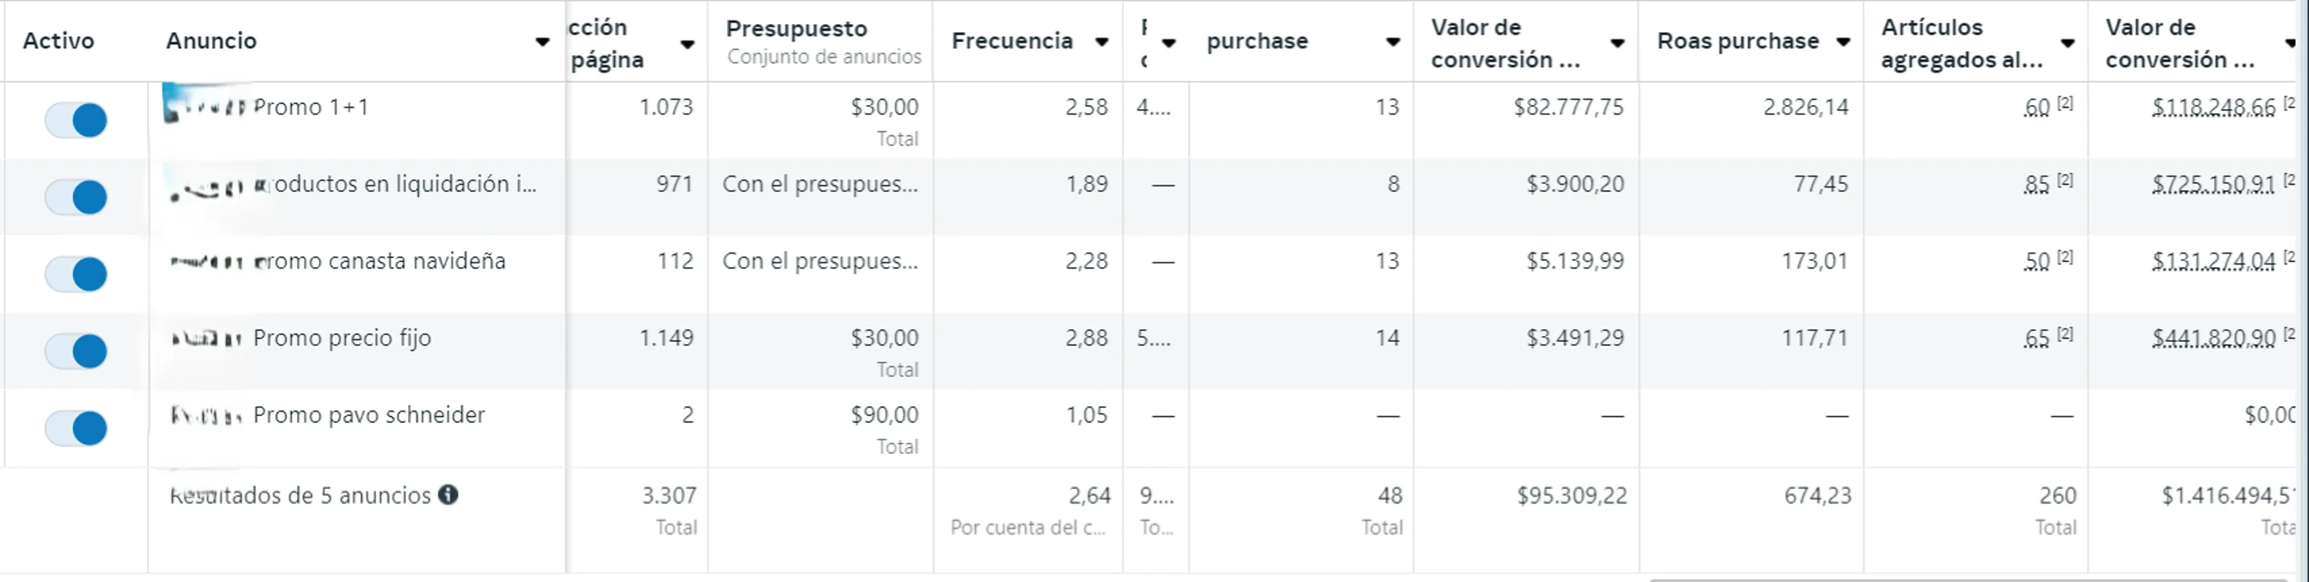The image size is (2309, 582).
Task: Open the Anuncio column sort dropdown
Action: [543, 41]
